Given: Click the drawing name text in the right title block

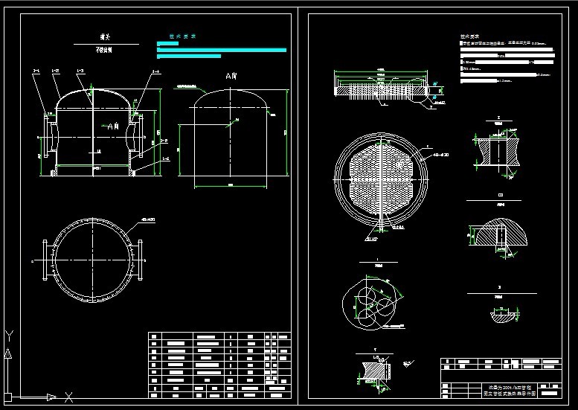Looking at the screenshot, I should click(x=510, y=391).
